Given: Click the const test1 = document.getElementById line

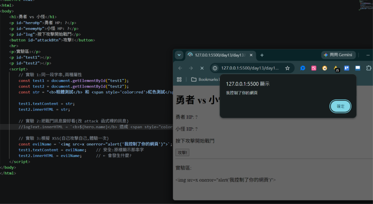Looking at the screenshot, I should coord(74,80).
